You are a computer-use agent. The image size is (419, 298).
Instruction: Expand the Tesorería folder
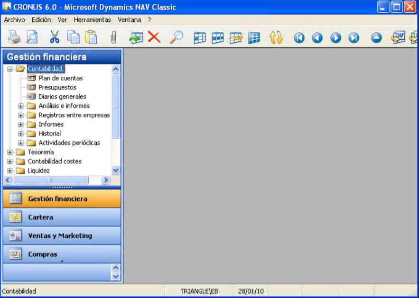(10, 153)
